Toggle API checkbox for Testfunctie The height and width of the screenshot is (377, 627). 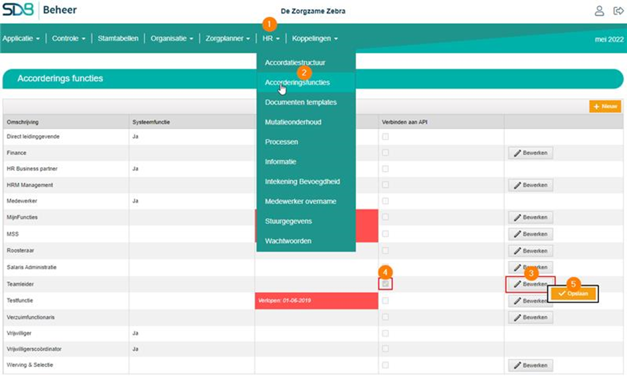[385, 300]
